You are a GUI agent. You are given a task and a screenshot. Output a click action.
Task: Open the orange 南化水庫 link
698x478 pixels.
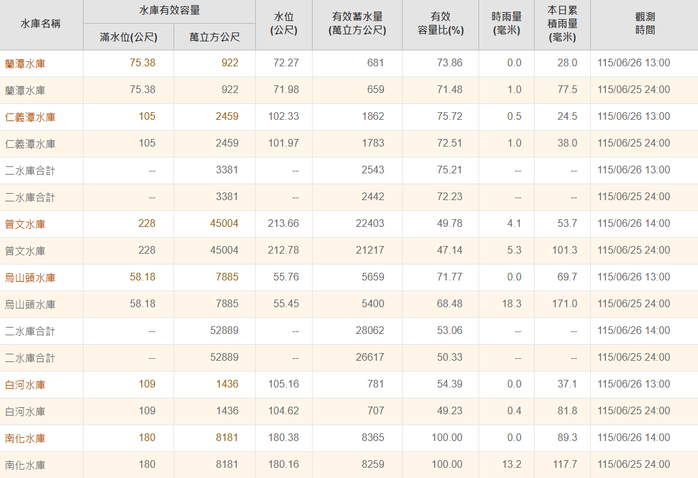point(25,438)
